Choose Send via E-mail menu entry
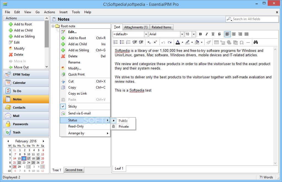Image resolution: width=282 pixels, height=182 pixels. pyautogui.click(x=85, y=113)
